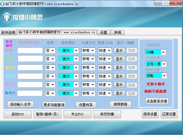Stop the script with 中止F12
Viewport: 183px width, 135px height.
[x=77, y=114]
